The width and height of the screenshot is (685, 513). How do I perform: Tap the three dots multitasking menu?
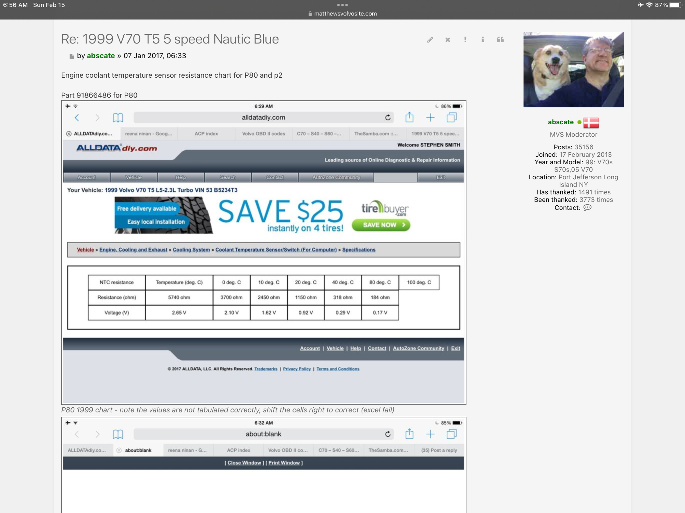(342, 5)
